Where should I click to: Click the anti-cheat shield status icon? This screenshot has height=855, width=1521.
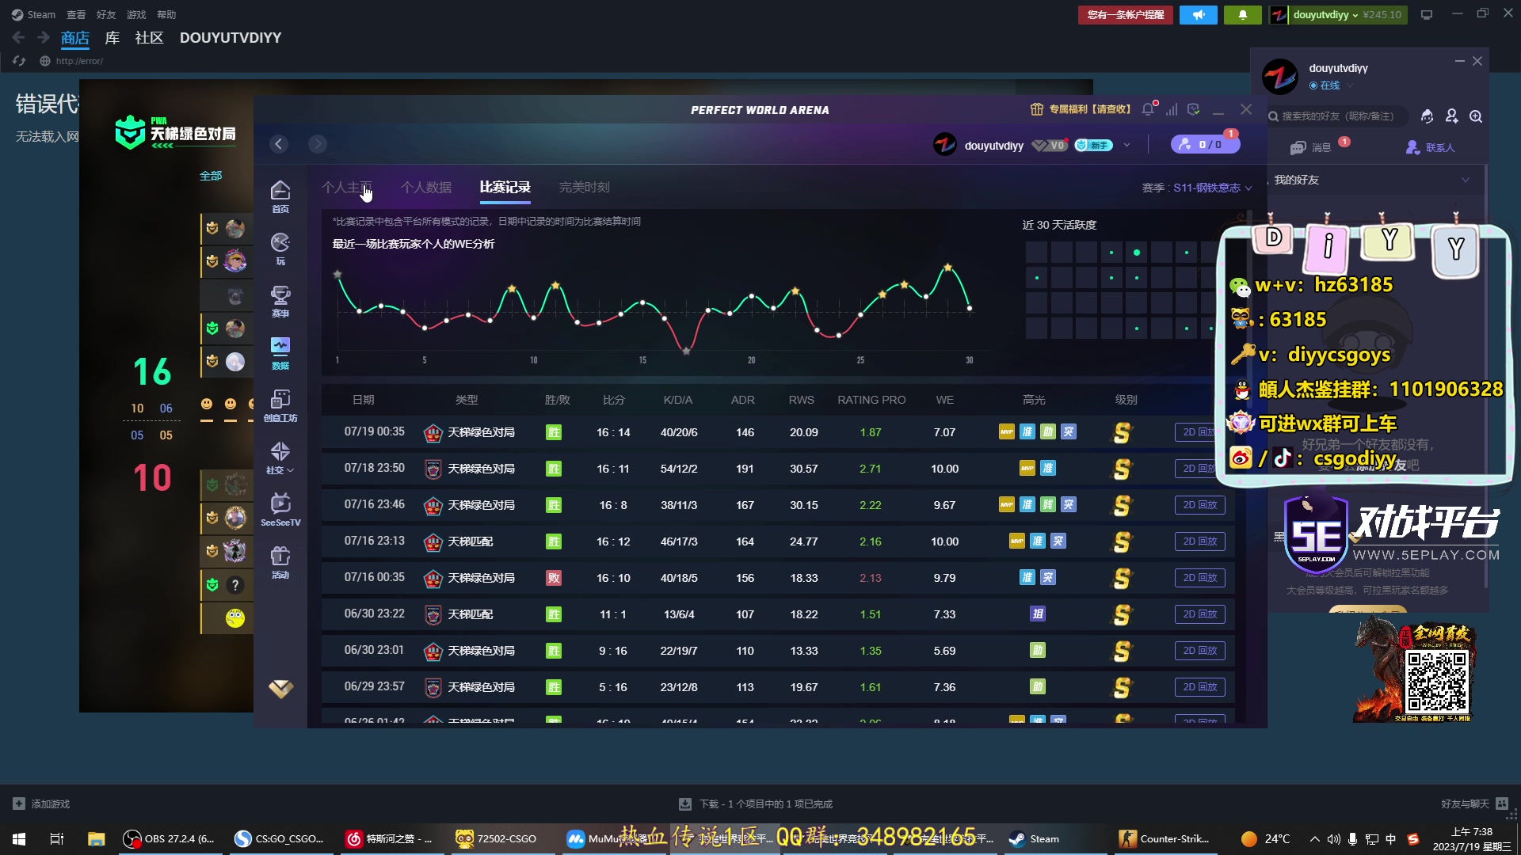coord(1194,109)
